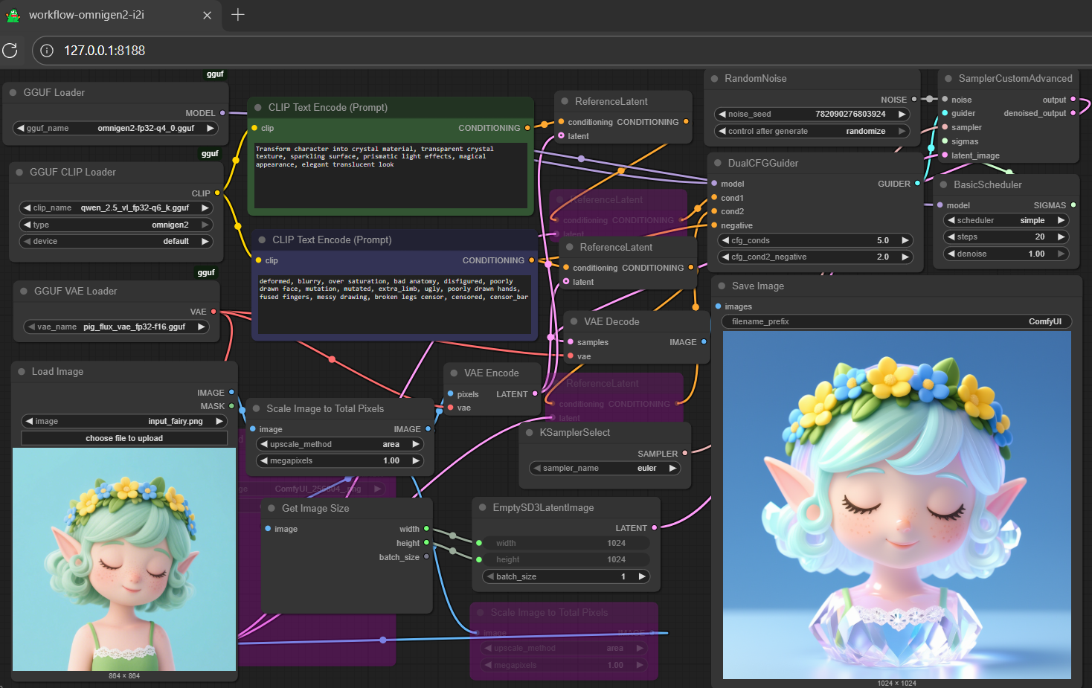Close the workflow-omnigen2-i2i tab
Viewport: 1092px width, 688px height.
[207, 15]
